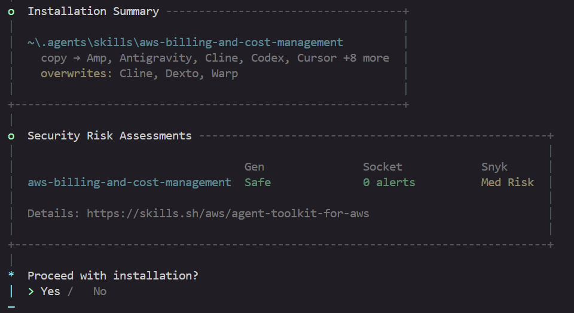Click the install path ~\.agents\skills\aws-billing-and-cost-management

point(185,42)
